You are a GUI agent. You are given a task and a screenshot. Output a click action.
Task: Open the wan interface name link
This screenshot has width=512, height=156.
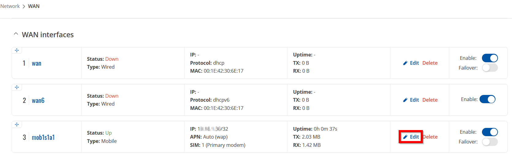pyautogui.click(x=36, y=63)
